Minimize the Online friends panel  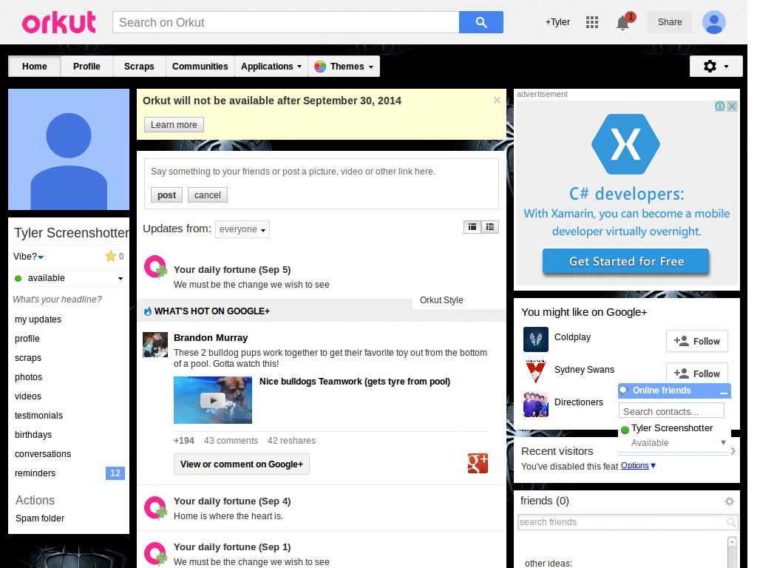click(x=723, y=392)
